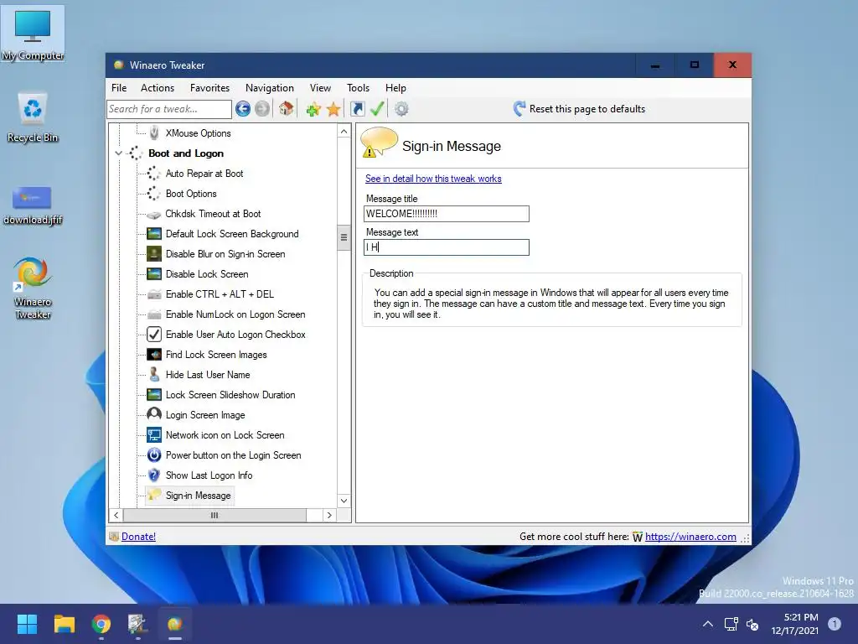This screenshot has width=858, height=644.
Task: Click the Show Last Logon Info icon
Action: click(x=154, y=475)
